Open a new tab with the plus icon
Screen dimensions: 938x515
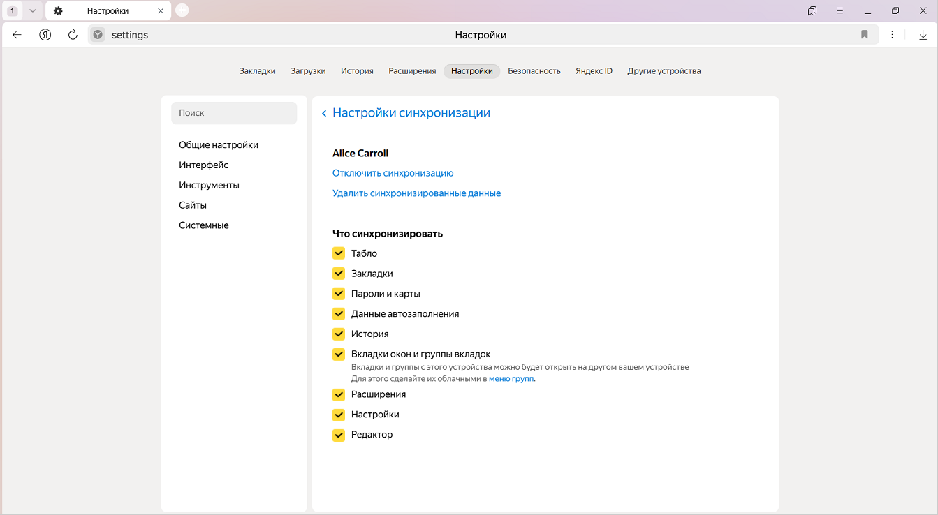coord(182,10)
